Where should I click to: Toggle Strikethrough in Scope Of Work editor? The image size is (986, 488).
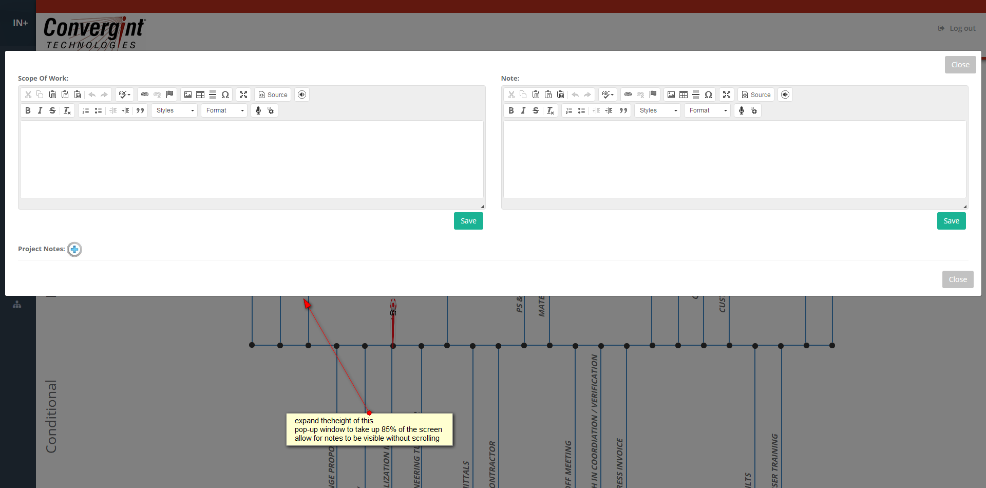point(52,110)
